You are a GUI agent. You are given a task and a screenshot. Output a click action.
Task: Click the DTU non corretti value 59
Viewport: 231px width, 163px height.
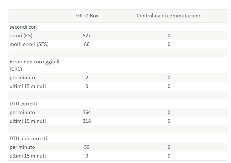point(87,147)
